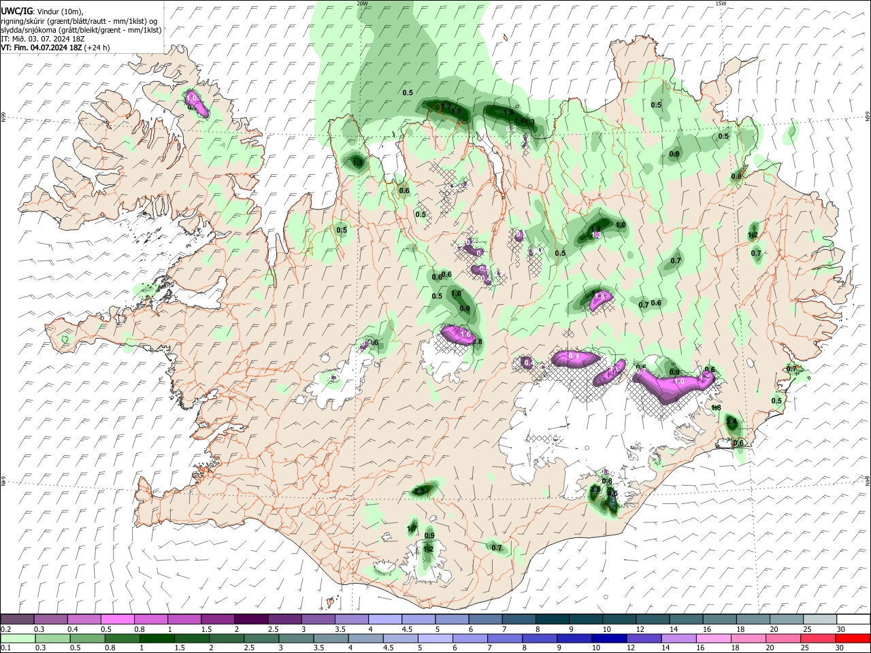Click the '30' label on the snow scale
This screenshot has height=653, width=871.
pos(841,629)
